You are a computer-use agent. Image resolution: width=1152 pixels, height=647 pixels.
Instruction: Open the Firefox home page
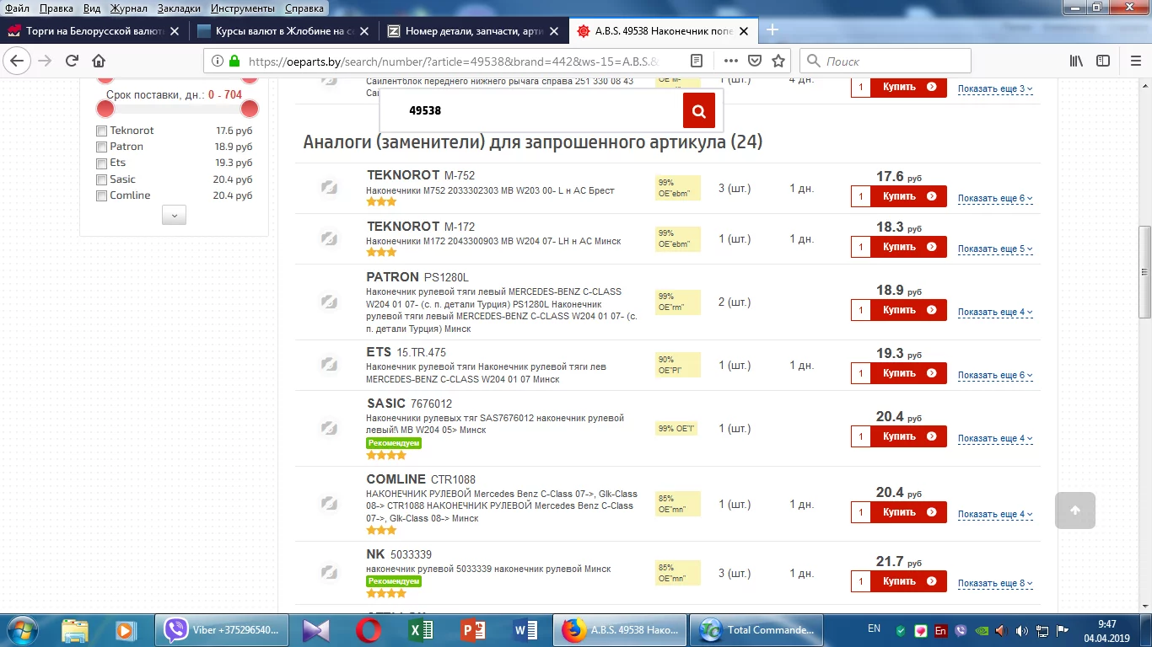click(99, 61)
